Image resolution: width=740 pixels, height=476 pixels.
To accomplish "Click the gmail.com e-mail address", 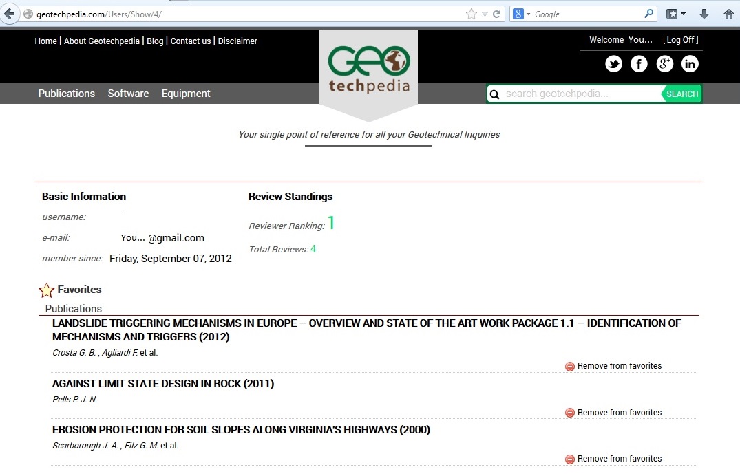I will [x=162, y=238].
